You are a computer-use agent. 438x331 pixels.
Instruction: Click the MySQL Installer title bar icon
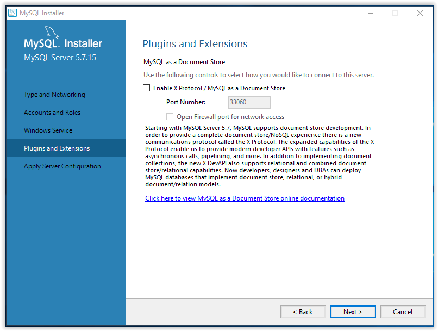pos(12,13)
